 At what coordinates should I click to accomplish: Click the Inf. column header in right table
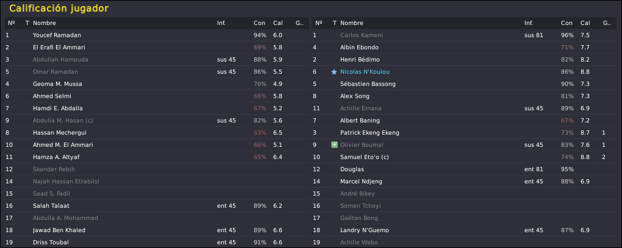point(528,23)
